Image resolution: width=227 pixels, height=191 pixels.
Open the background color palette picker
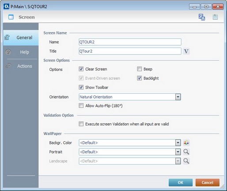186,143
